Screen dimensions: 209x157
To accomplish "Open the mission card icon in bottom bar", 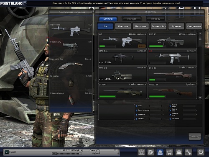I will (x=151, y=152).
